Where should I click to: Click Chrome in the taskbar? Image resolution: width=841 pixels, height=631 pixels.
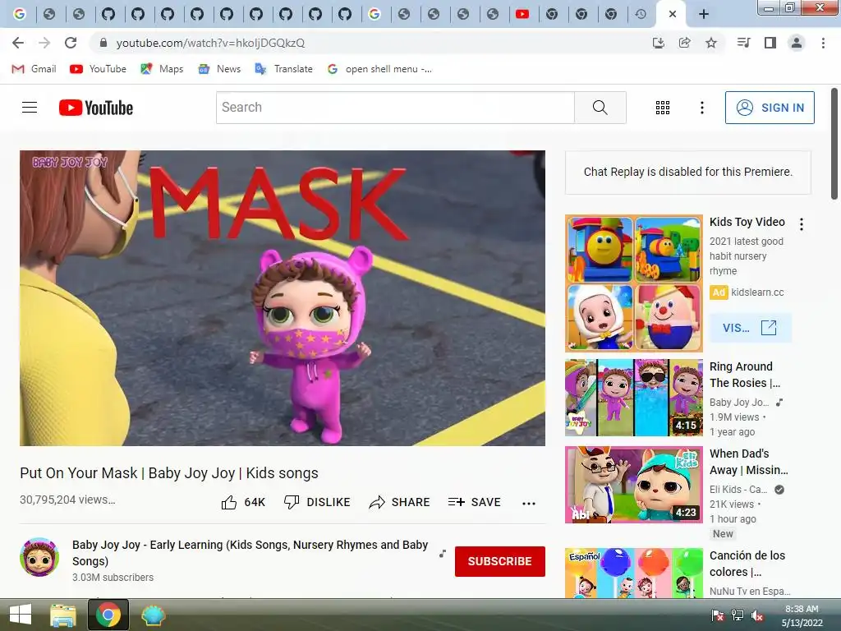[x=108, y=615]
